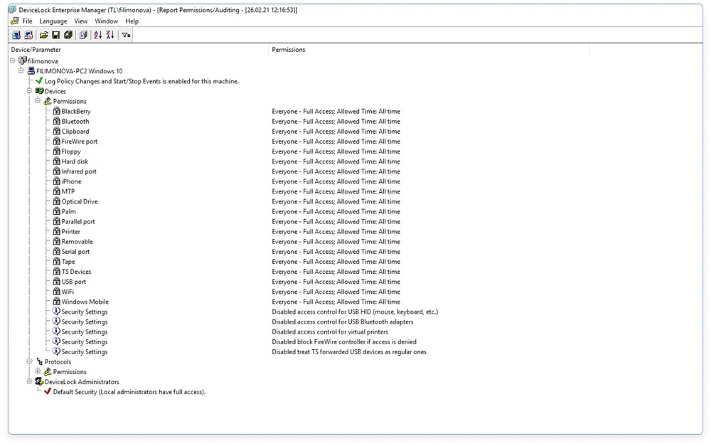Click the 'Log Policy Changes and Start/Stop Events' text
This screenshot has width=711, height=446.
pyautogui.click(x=141, y=81)
